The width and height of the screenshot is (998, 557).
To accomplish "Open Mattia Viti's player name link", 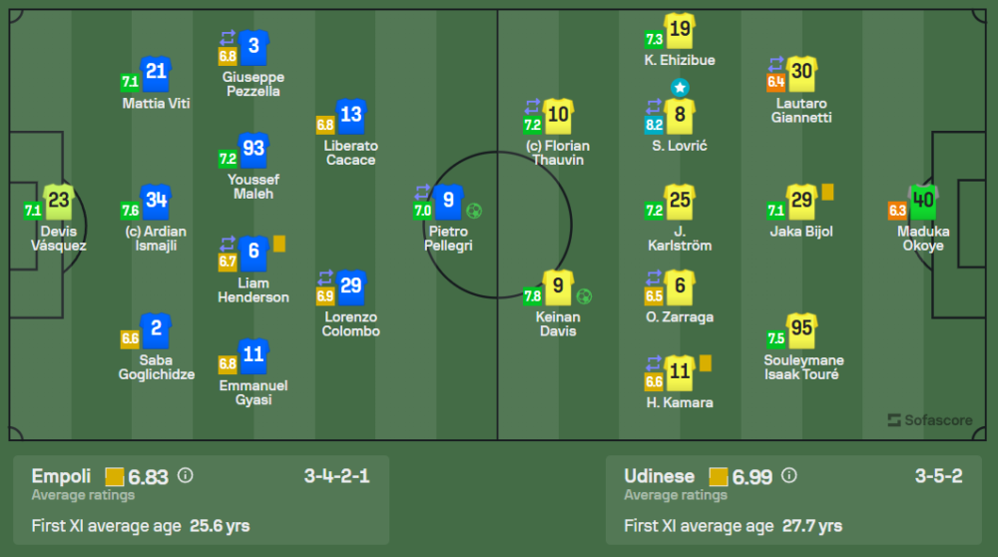I will click(156, 103).
